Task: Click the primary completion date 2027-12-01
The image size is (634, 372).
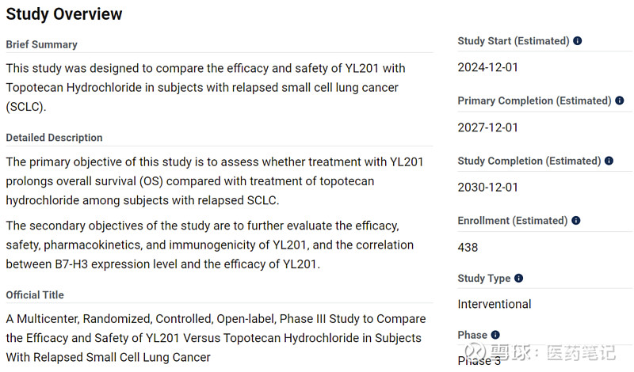Action: click(487, 127)
